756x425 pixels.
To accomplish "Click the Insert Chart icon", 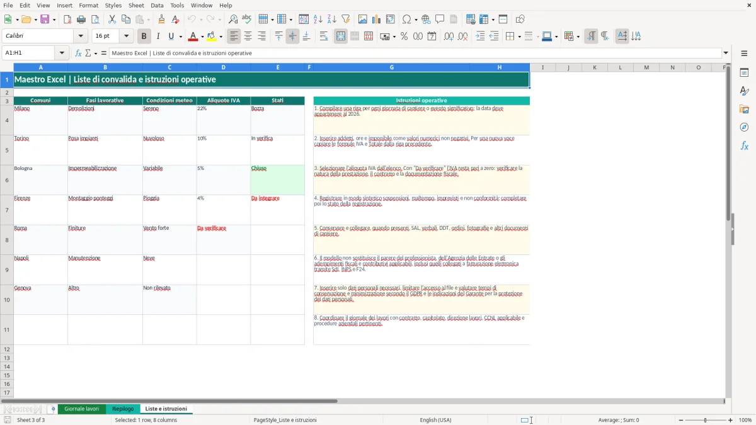I will (377, 20).
